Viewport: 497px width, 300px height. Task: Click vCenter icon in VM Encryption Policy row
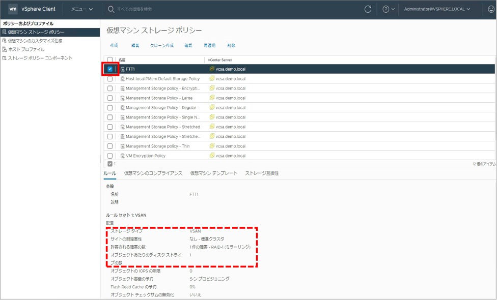[x=212, y=156]
